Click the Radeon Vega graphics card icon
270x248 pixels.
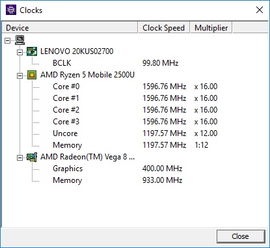(32, 157)
